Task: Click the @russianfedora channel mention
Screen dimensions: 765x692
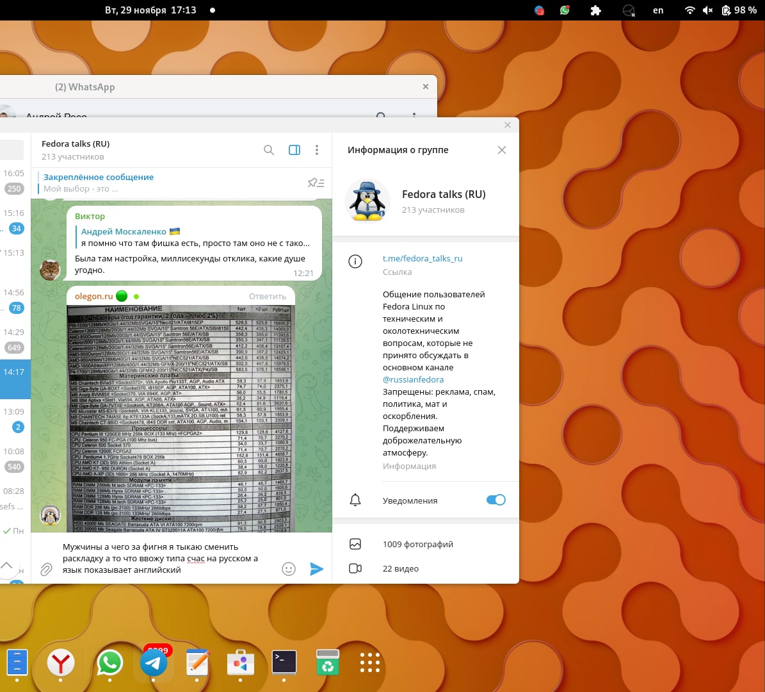Action: pos(413,379)
